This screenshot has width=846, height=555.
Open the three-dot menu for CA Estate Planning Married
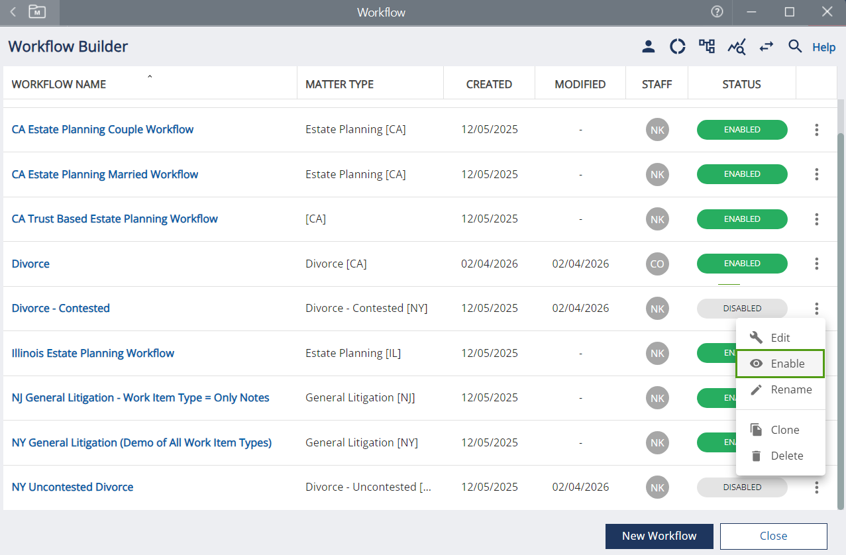816,174
